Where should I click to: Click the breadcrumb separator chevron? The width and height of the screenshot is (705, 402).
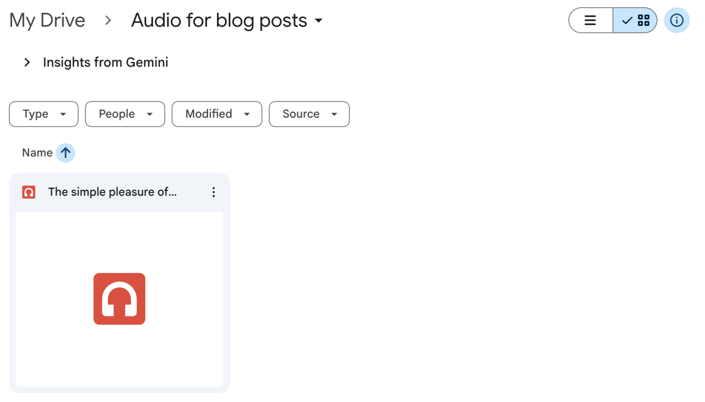pos(108,21)
